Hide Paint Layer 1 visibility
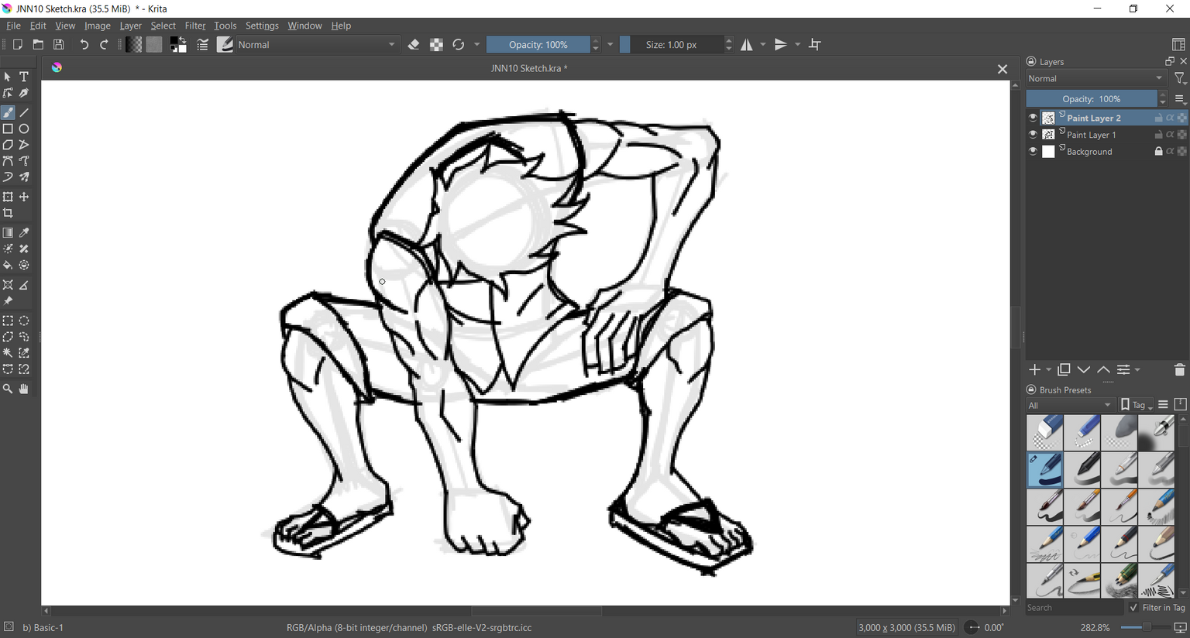This screenshot has width=1190, height=638. pos(1033,135)
